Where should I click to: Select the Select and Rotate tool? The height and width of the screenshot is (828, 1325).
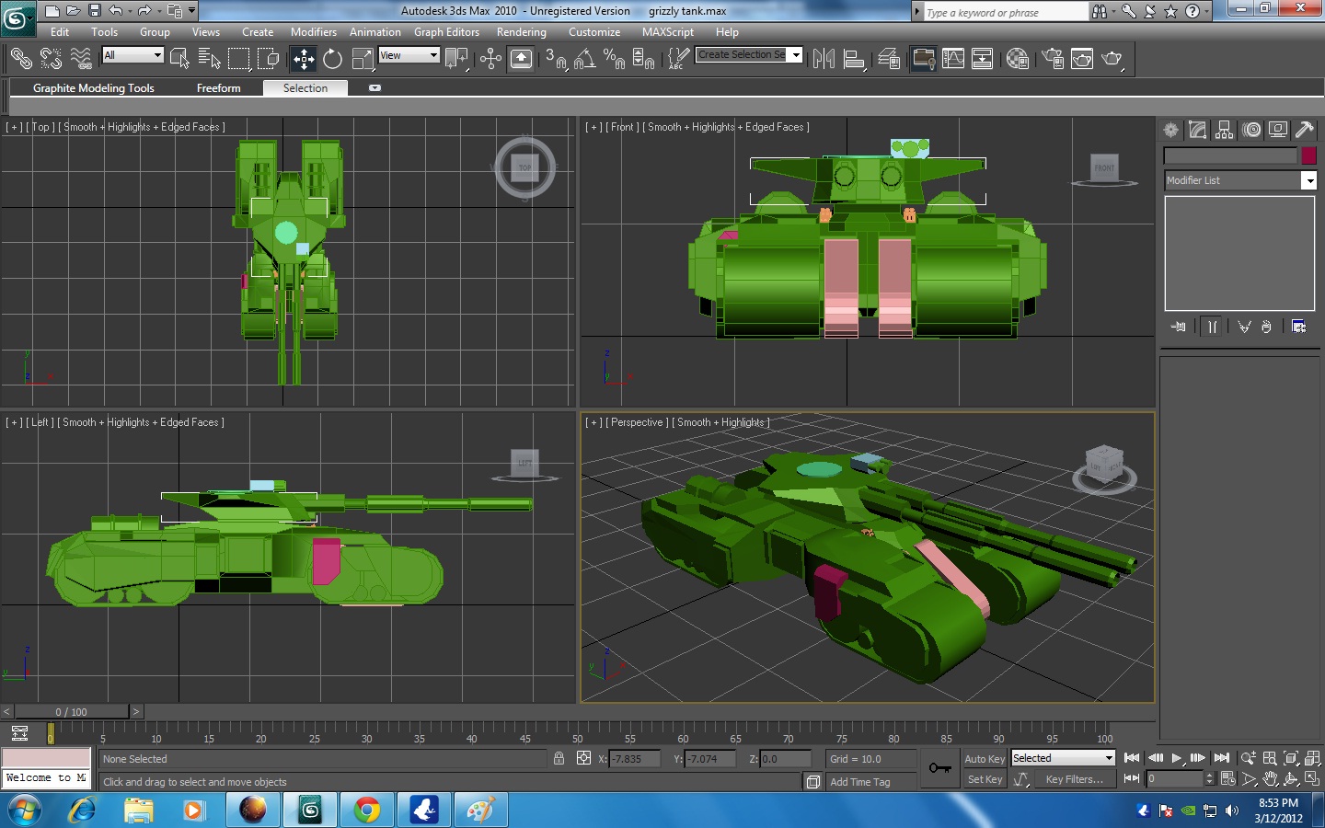point(333,59)
